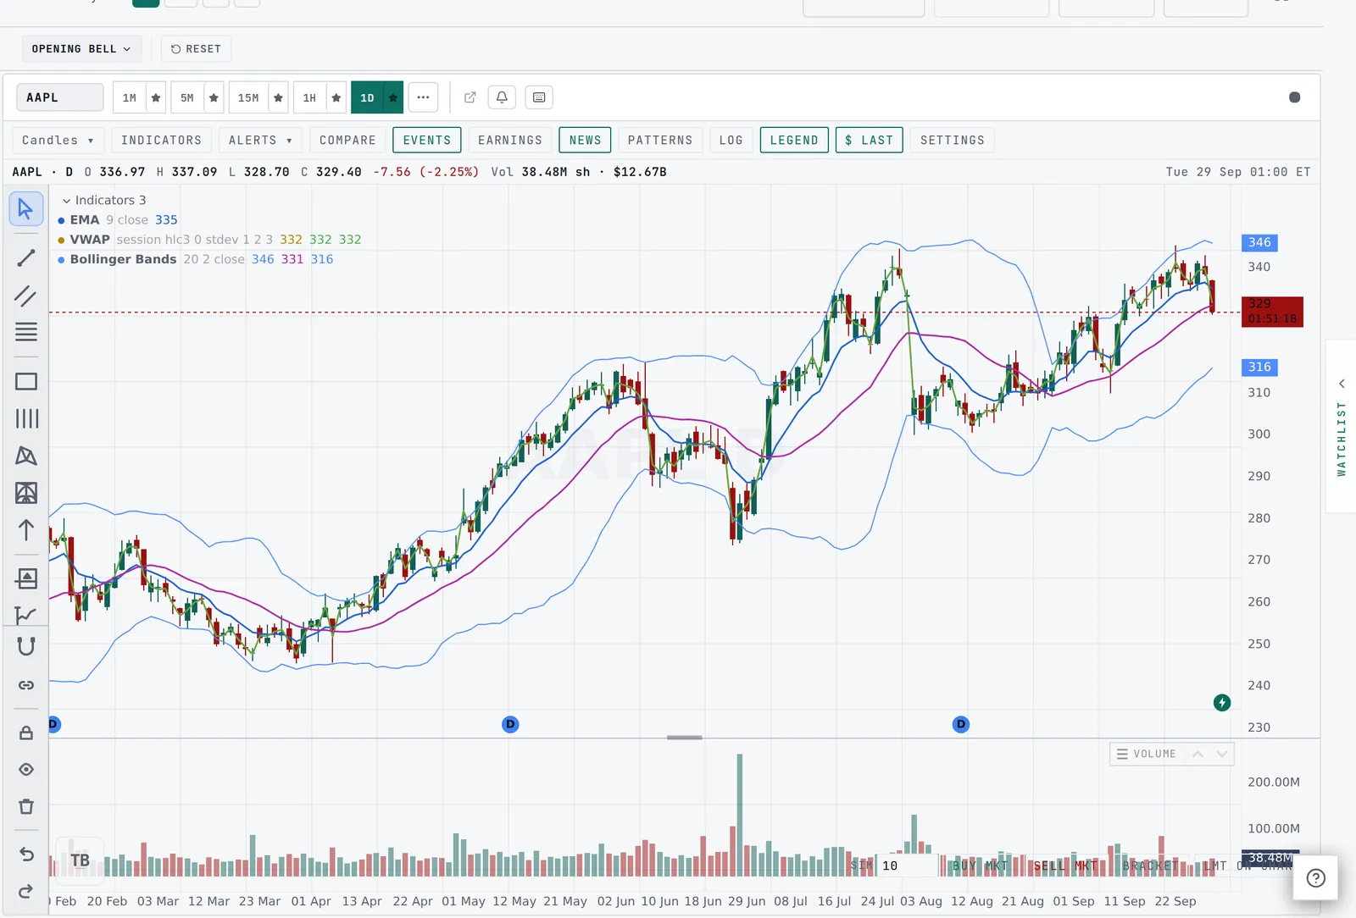Open the Candles chart type dropdown
1356x918 pixels.
coord(58,140)
